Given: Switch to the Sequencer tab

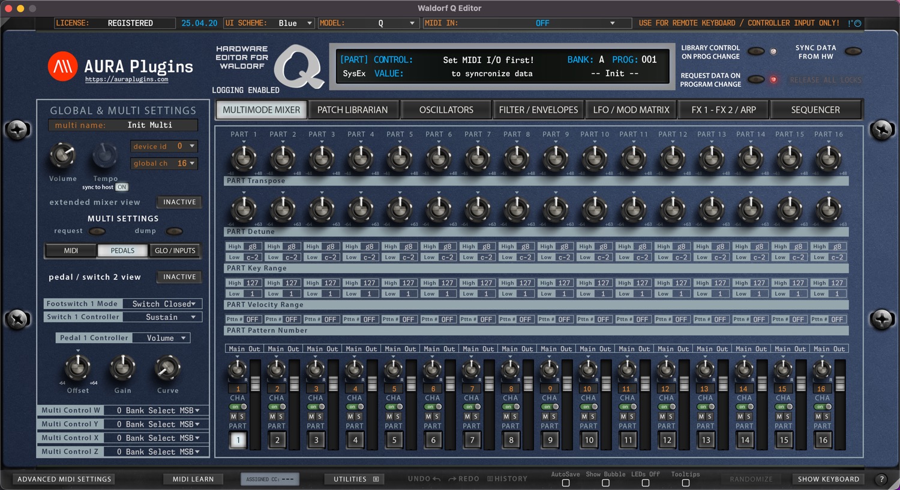Looking at the screenshot, I should pos(816,110).
